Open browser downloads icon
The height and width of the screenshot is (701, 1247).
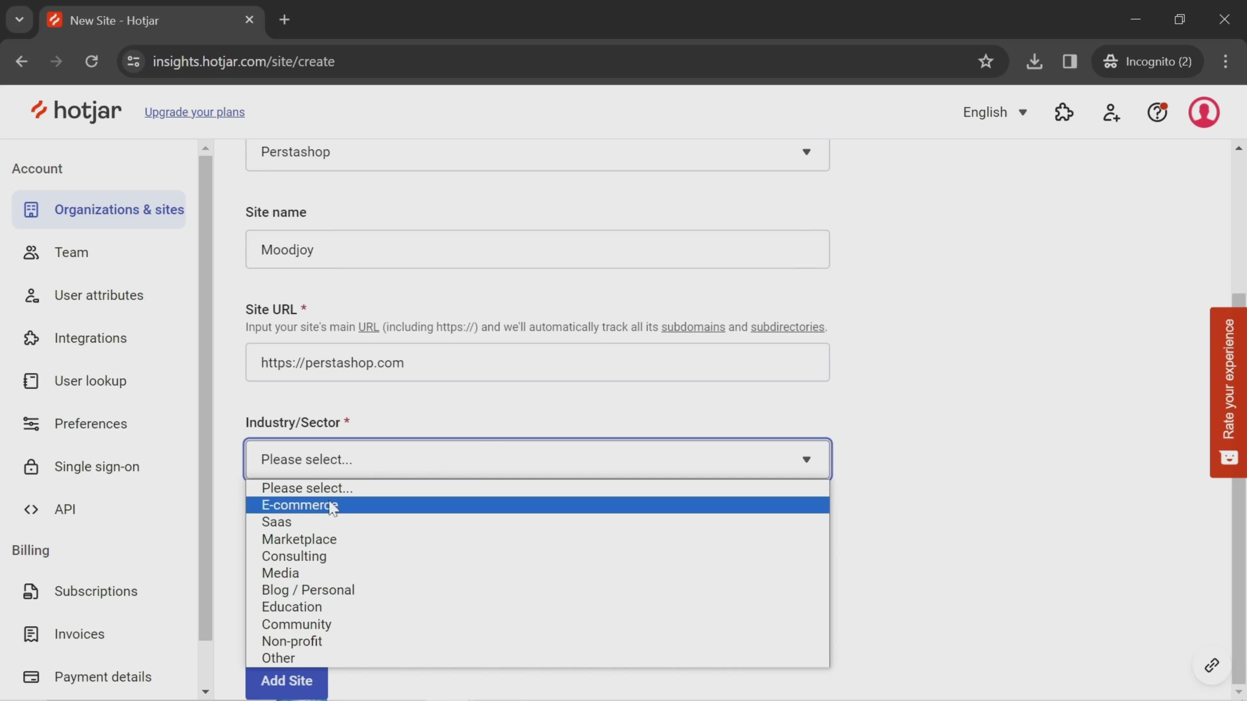point(1034,61)
